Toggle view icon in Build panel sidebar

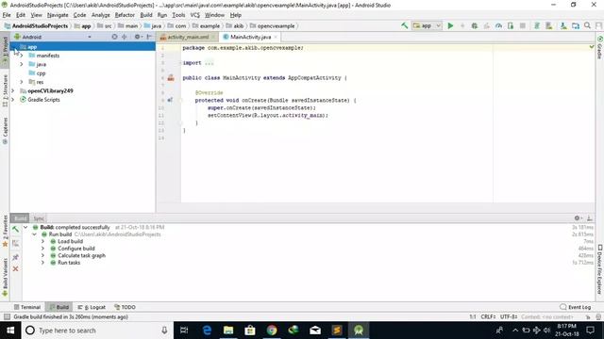(15, 243)
